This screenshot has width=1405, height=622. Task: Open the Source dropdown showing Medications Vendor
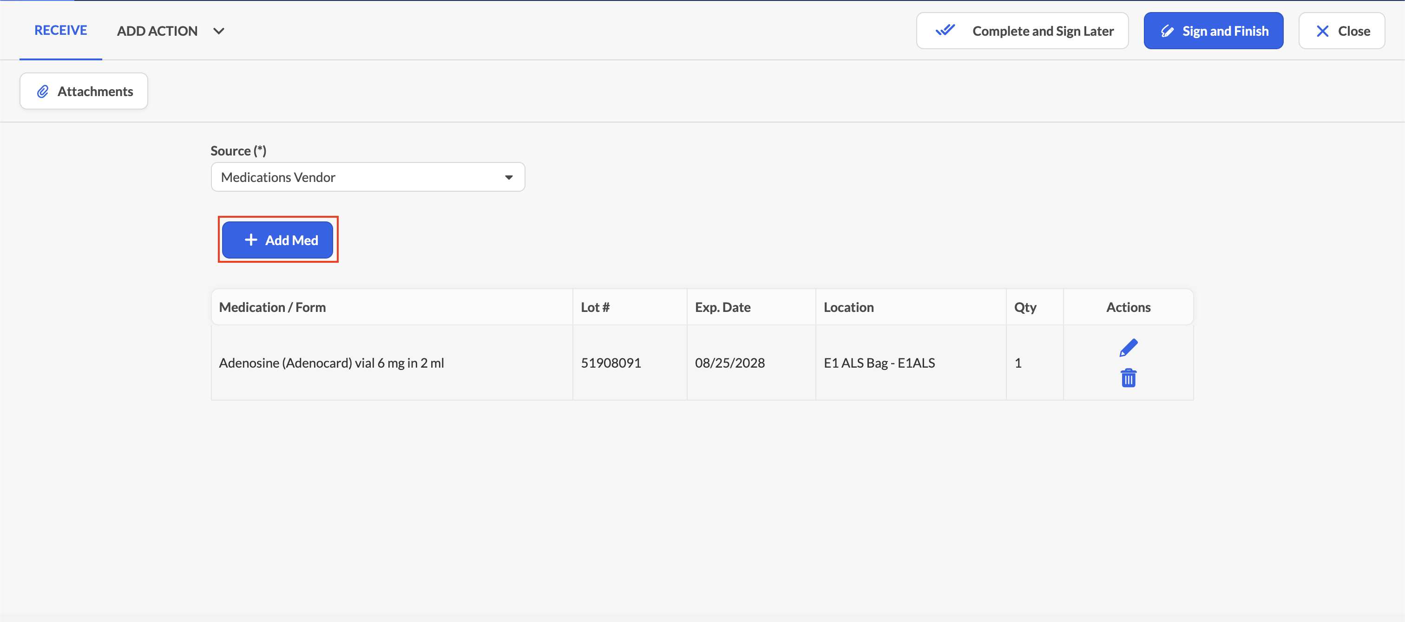(x=368, y=177)
